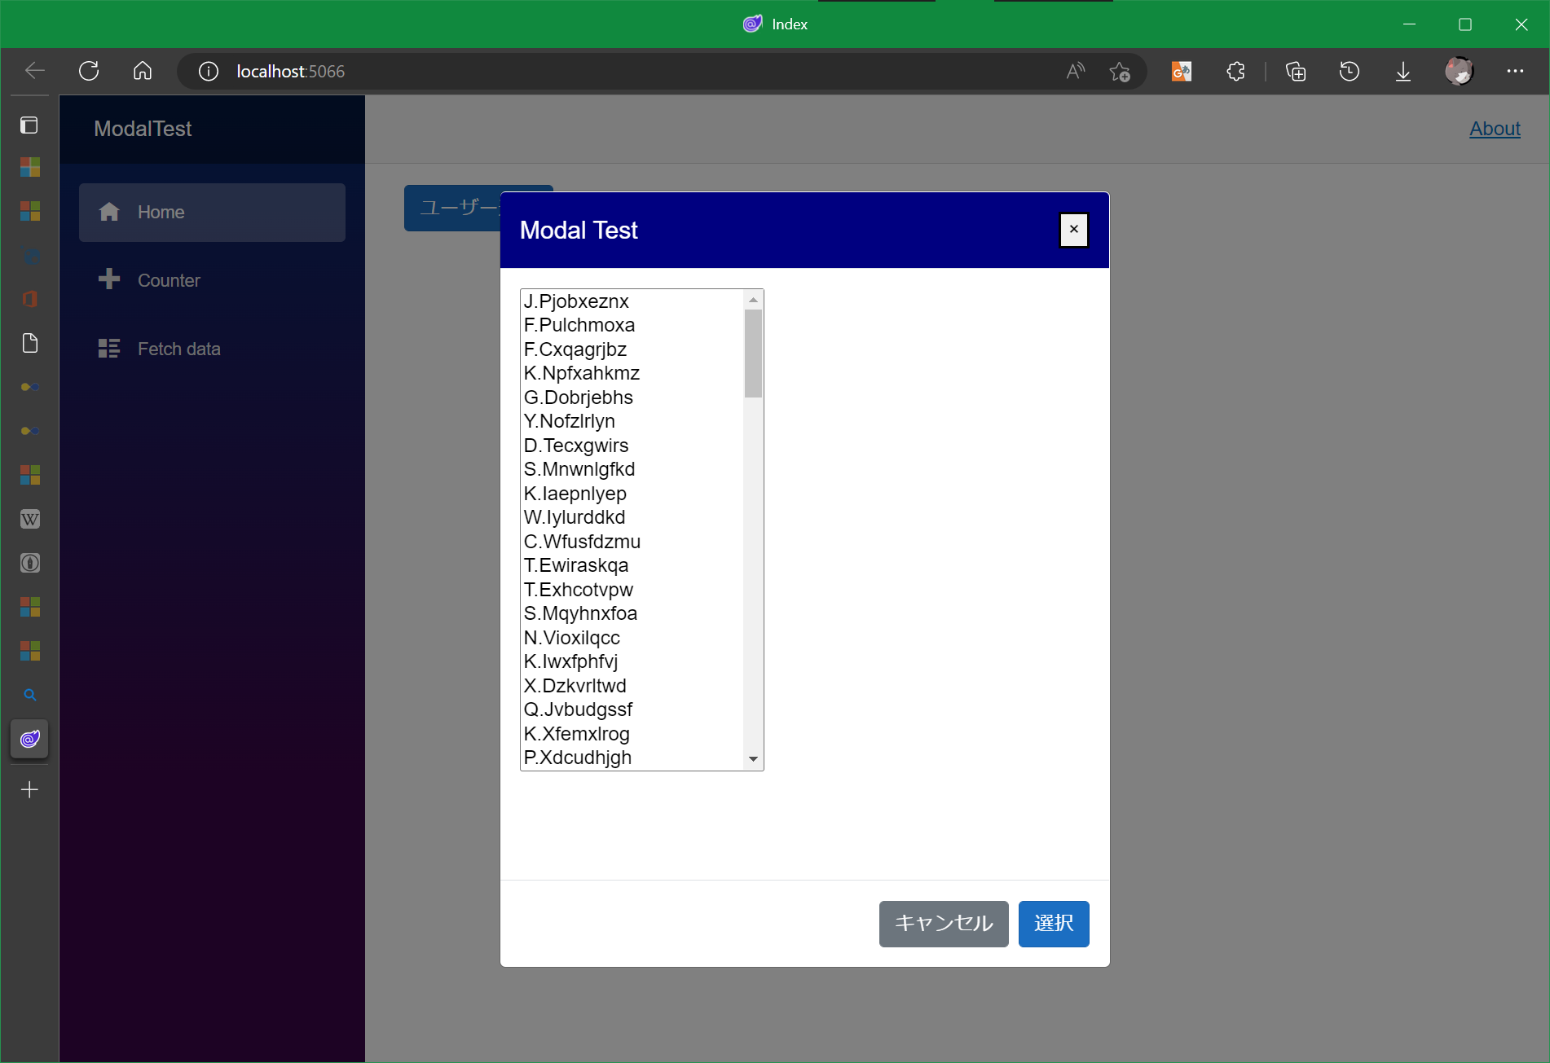The width and height of the screenshot is (1550, 1063).
Task: Go to Home in the sidebar
Action: [x=212, y=212]
